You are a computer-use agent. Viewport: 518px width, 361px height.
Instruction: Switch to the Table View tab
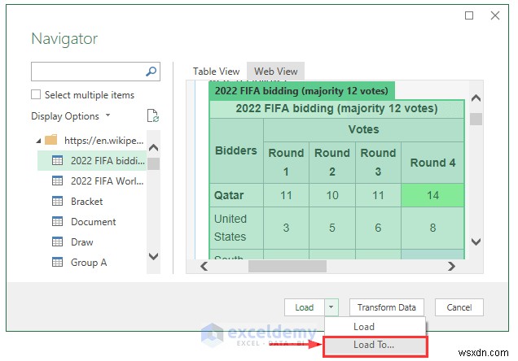(216, 72)
